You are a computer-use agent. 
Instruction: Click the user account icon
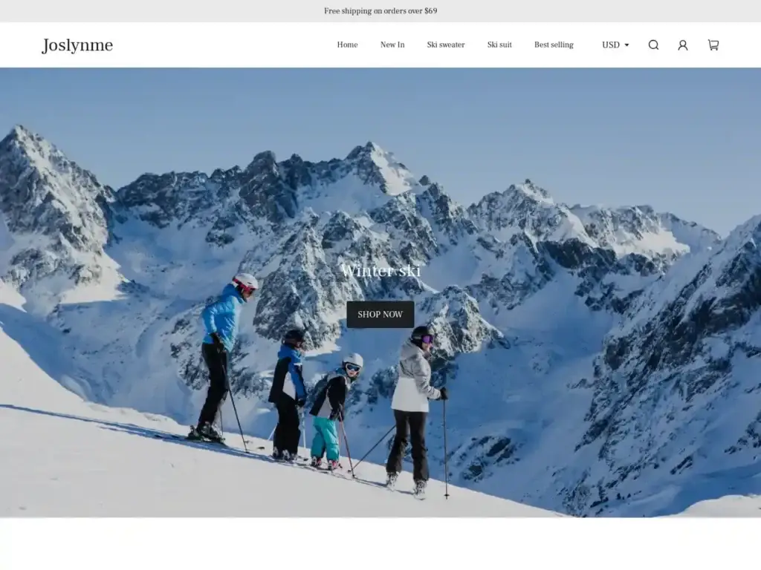[x=682, y=45]
